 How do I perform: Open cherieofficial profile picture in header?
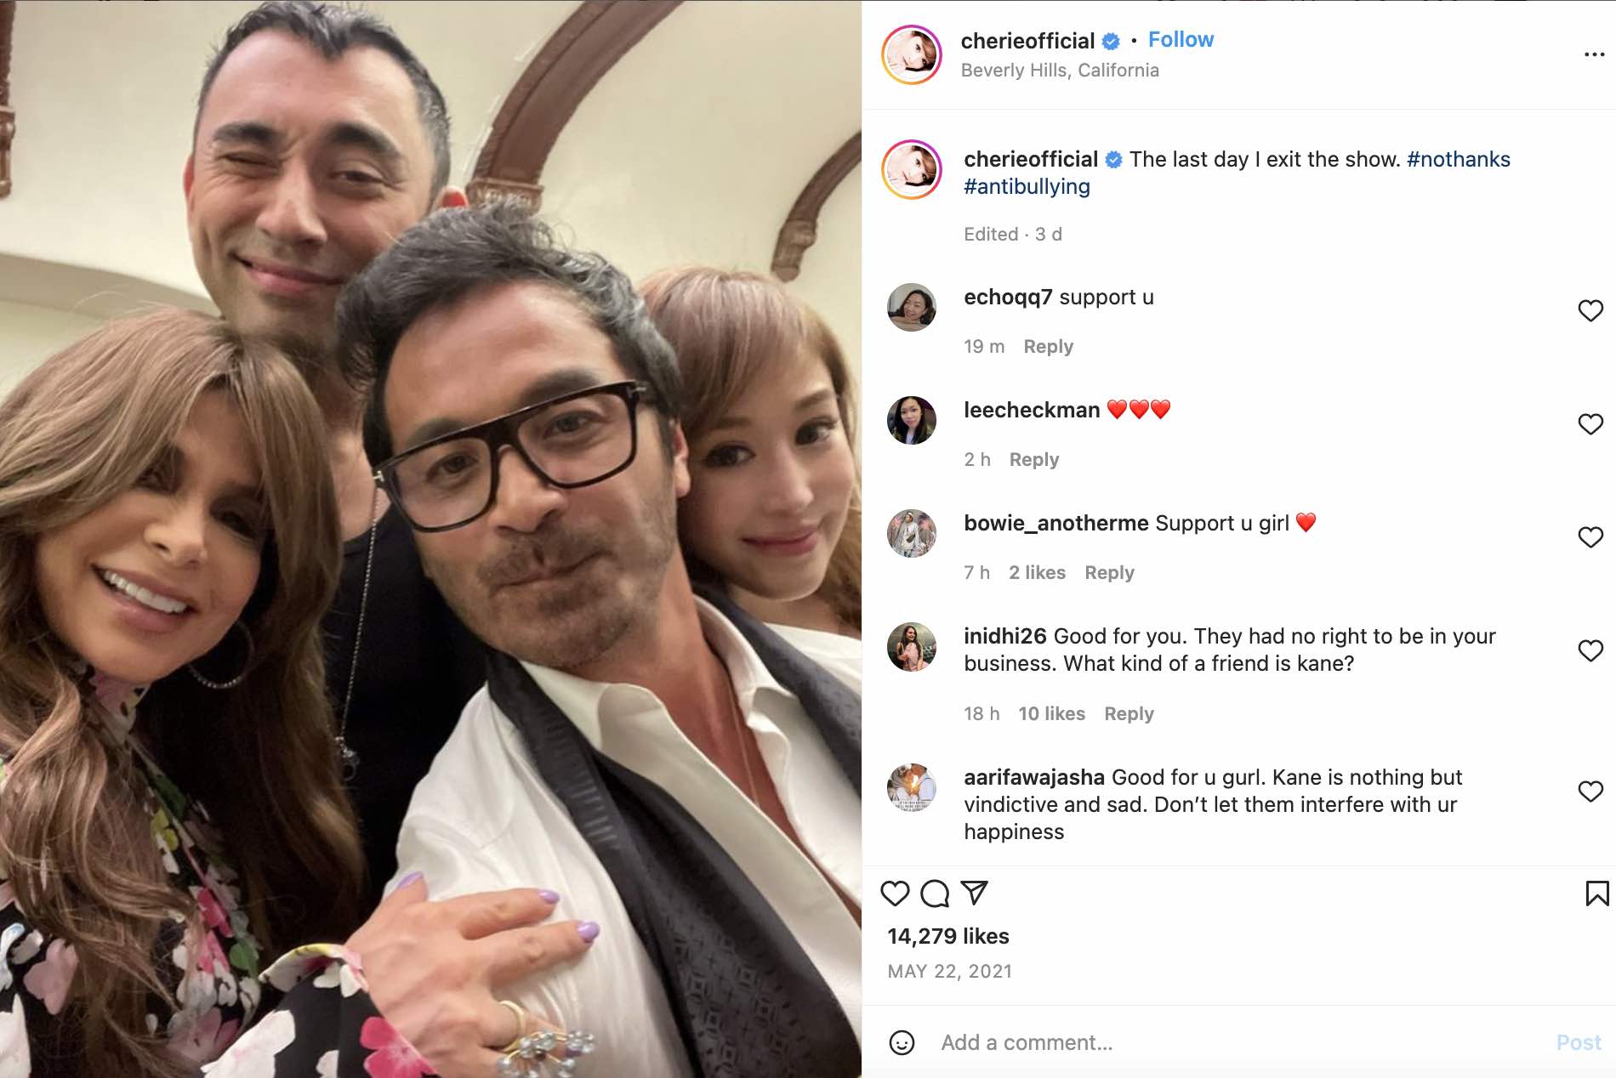click(912, 54)
